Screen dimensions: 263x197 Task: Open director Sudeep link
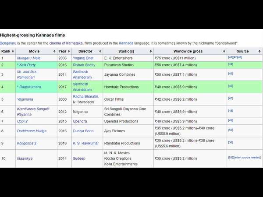(x=79, y=158)
